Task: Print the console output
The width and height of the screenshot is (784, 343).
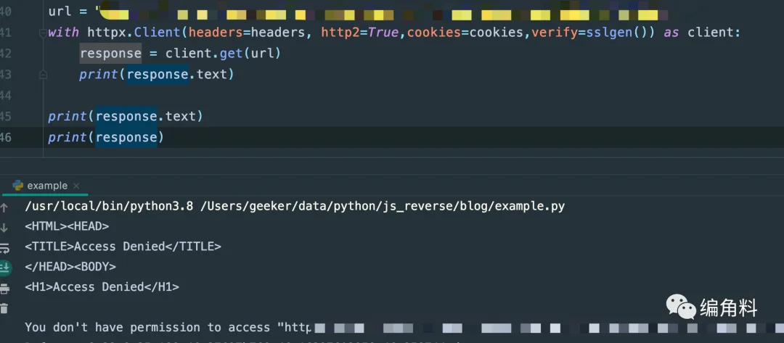Action: tap(4, 288)
